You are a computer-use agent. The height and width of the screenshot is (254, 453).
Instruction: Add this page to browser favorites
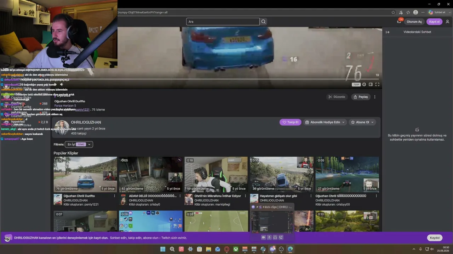(393, 12)
